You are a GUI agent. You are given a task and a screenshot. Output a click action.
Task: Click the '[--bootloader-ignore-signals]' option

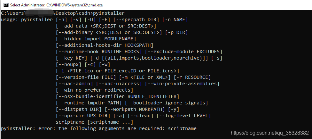[166, 103]
